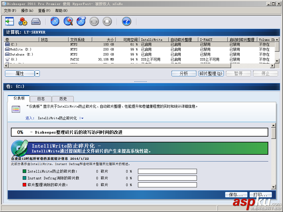Click the 61 % free space cell
The height and width of the screenshot is (212, 283).
tap(134, 44)
